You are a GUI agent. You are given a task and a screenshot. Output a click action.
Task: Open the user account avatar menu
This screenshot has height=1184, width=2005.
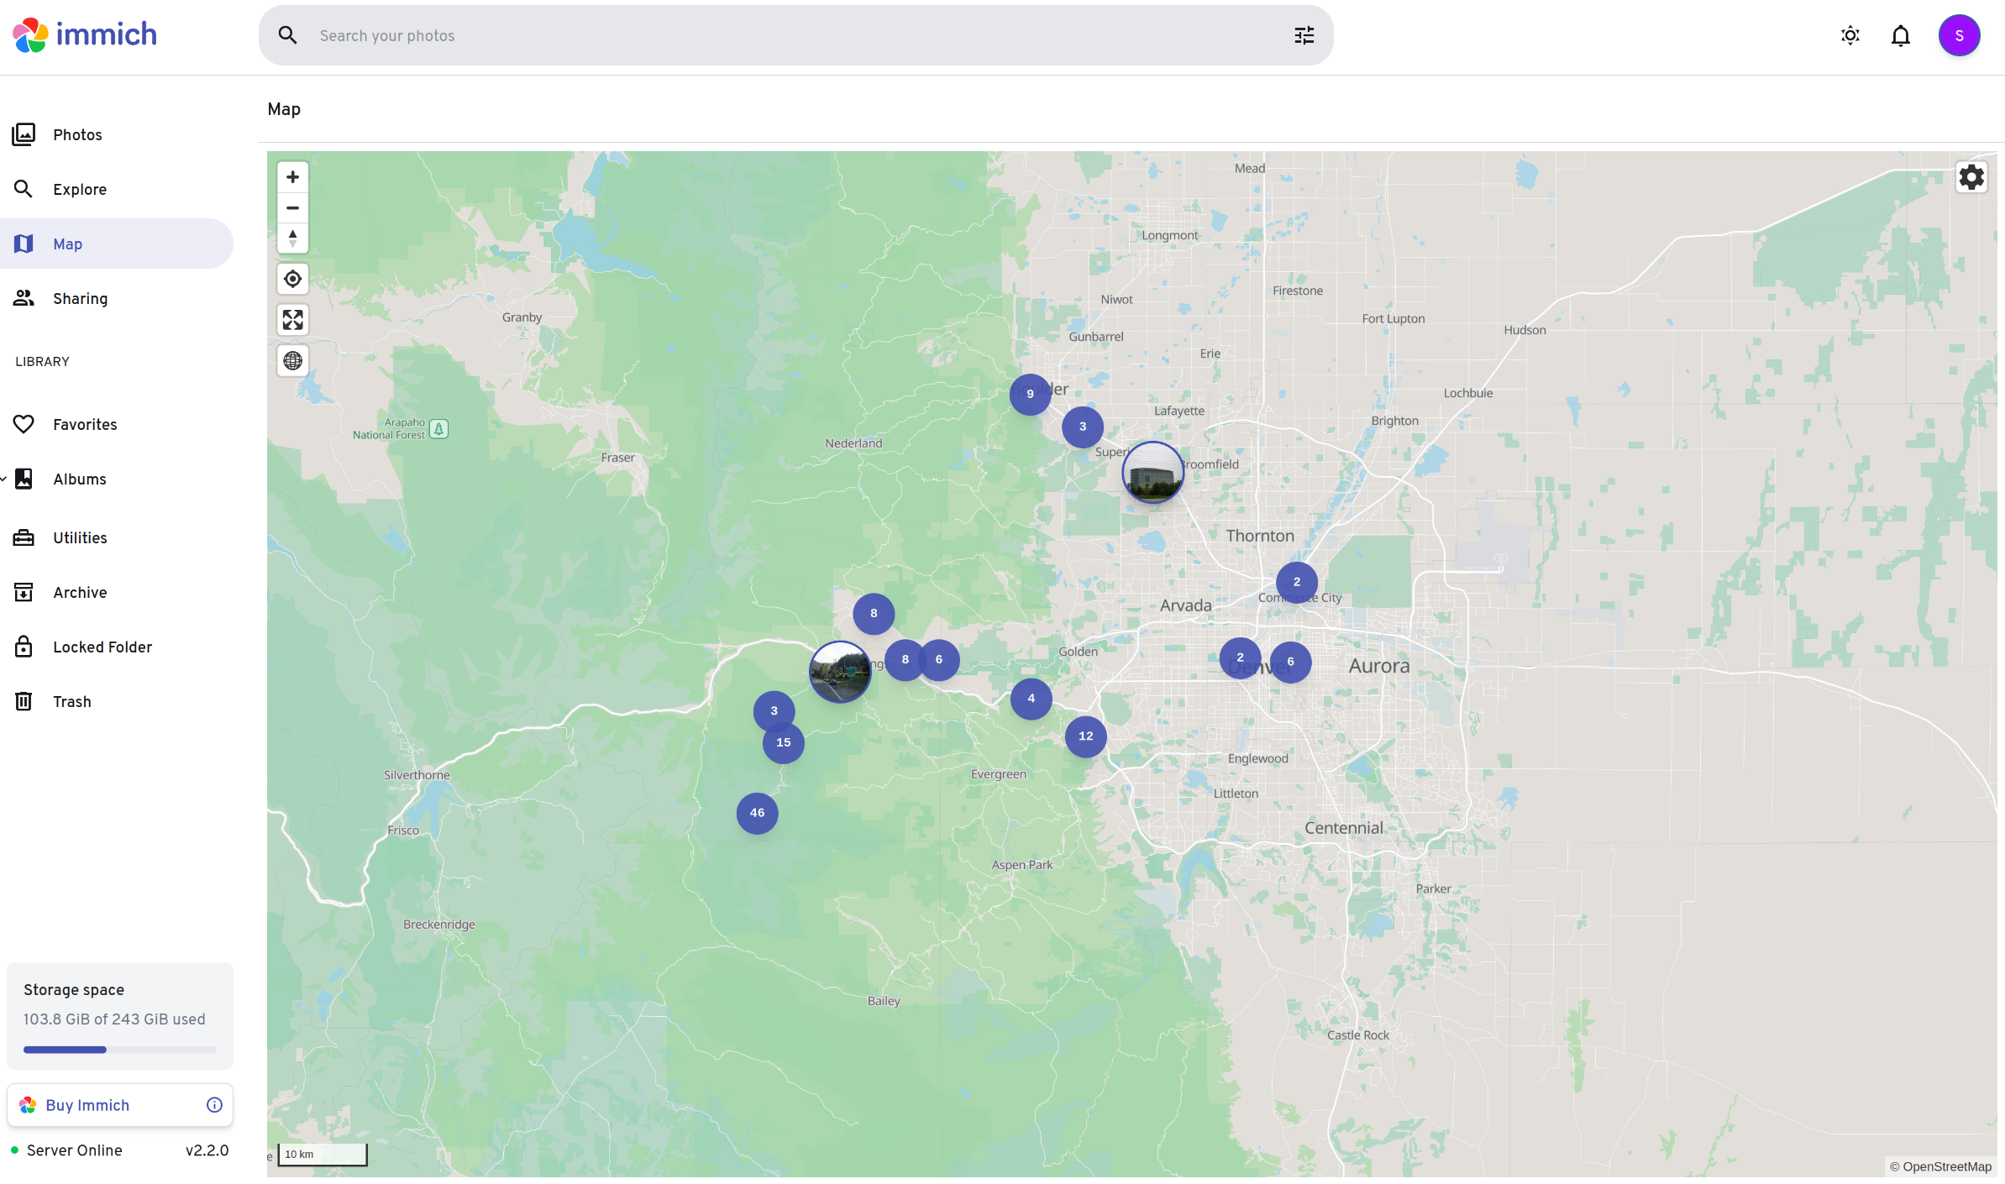pyautogui.click(x=1958, y=36)
